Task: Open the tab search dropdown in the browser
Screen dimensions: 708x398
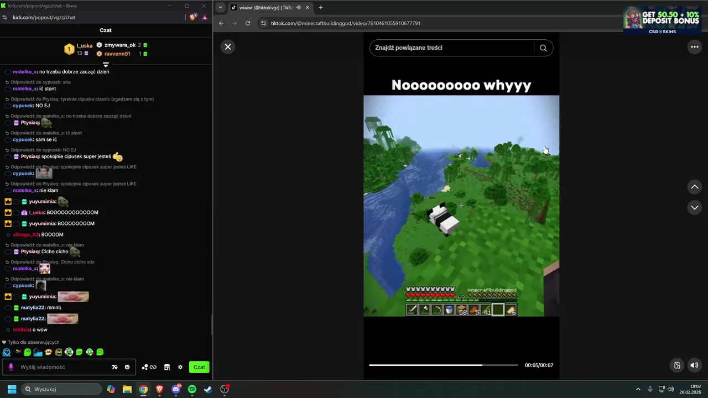Action: tap(221, 8)
